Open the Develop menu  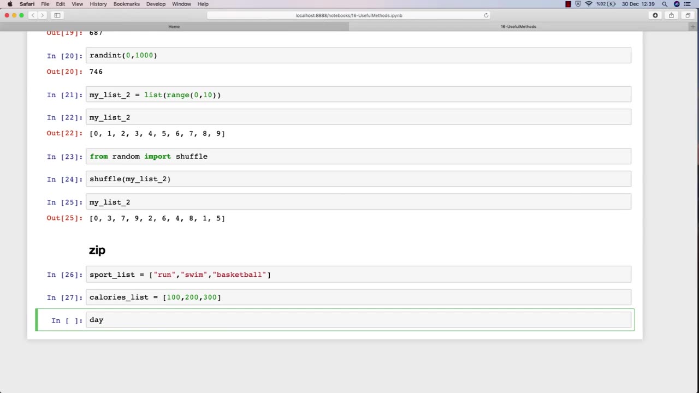(x=156, y=4)
